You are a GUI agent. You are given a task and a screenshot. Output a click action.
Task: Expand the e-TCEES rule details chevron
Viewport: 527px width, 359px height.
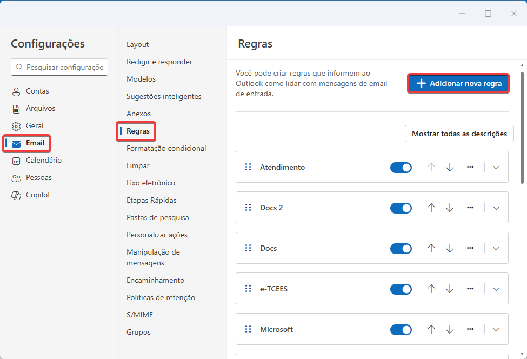[x=496, y=289]
